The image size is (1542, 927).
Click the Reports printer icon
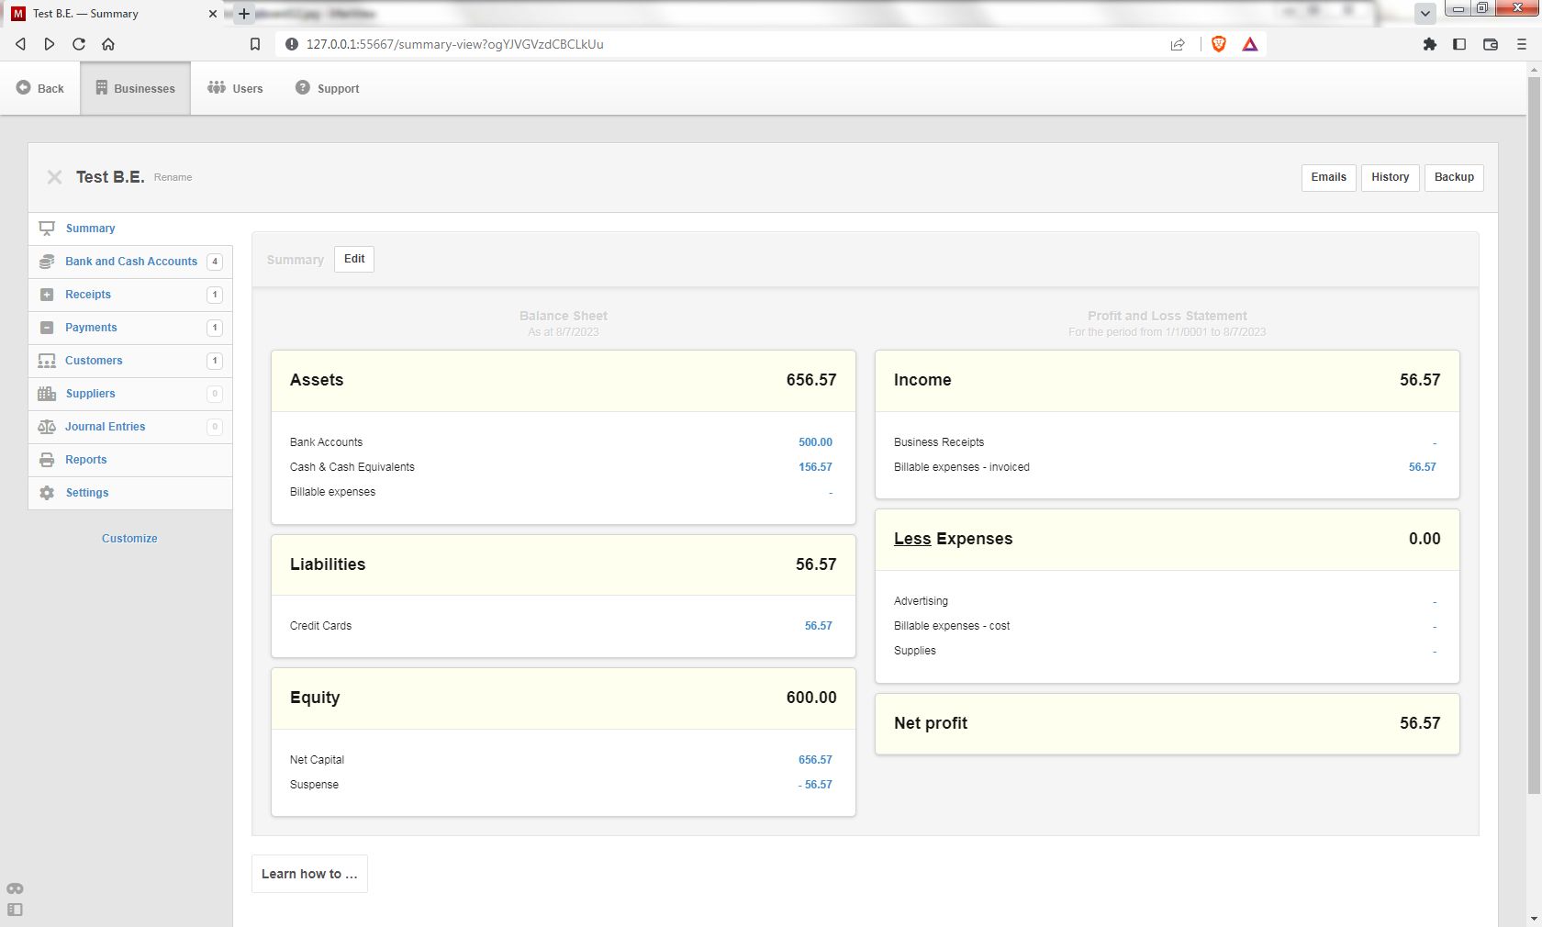(x=47, y=460)
